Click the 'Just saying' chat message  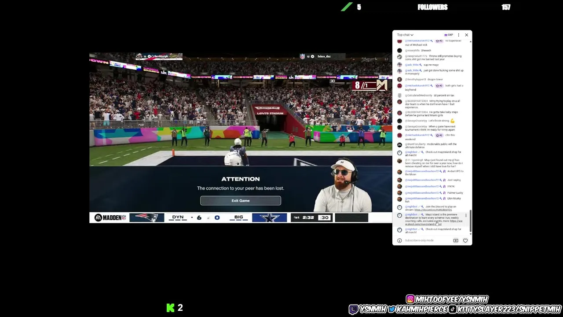454,180
